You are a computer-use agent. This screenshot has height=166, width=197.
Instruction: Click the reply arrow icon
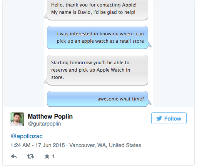click(x=14, y=156)
